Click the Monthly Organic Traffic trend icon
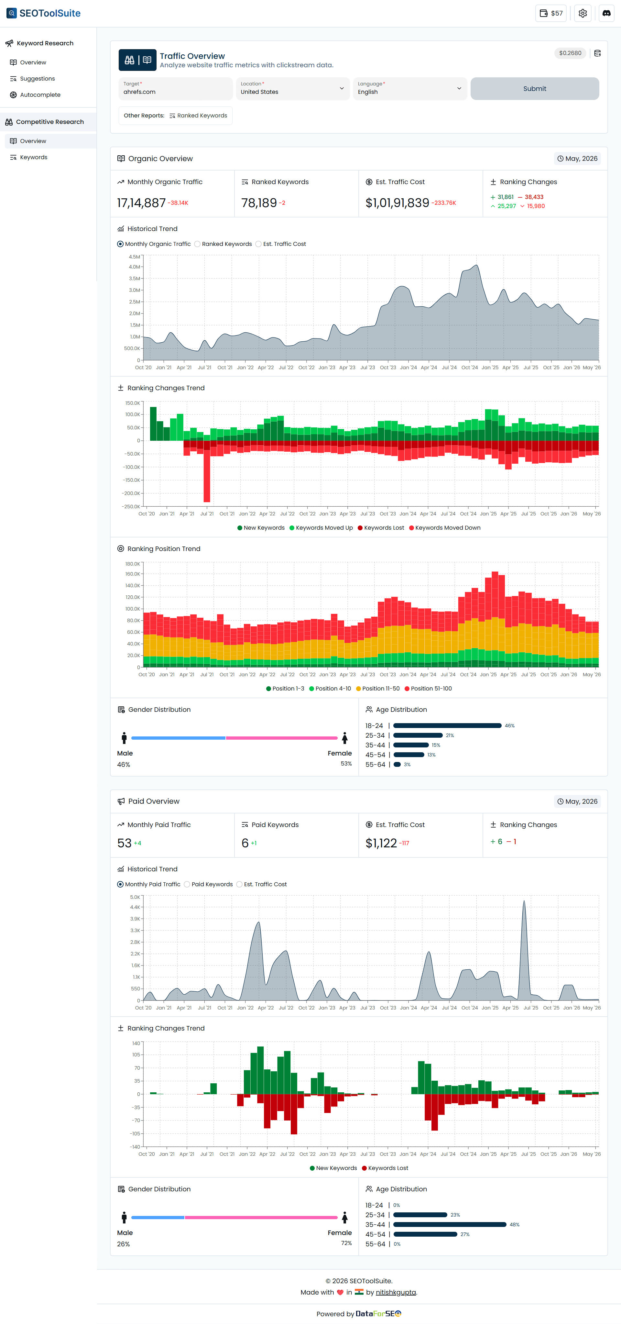Image resolution: width=621 pixels, height=1324 pixels. [121, 182]
